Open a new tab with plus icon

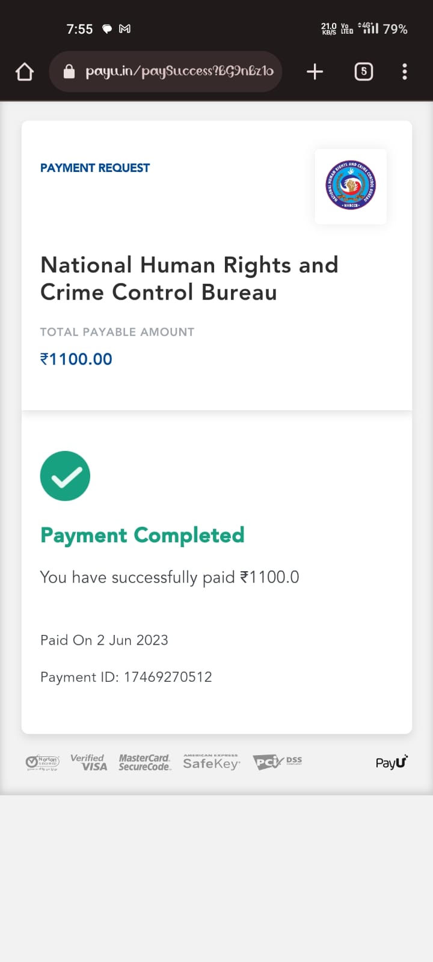(315, 72)
